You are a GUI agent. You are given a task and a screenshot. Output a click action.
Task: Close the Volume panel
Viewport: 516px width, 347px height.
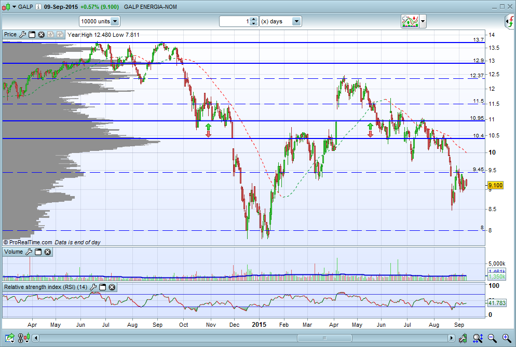[x=48, y=252]
